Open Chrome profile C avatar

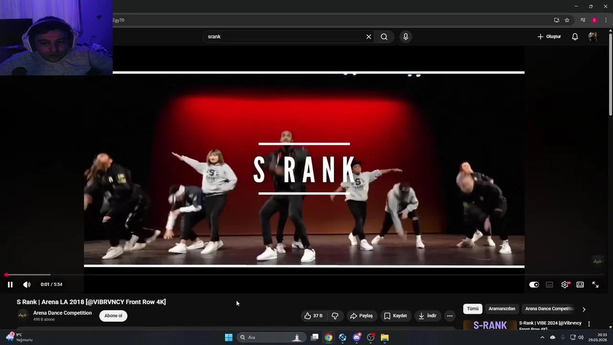(x=594, y=20)
